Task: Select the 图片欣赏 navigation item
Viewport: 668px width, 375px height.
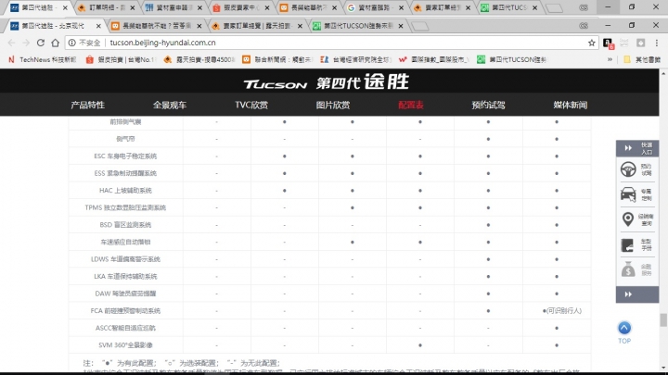Action: pyautogui.click(x=333, y=105)
